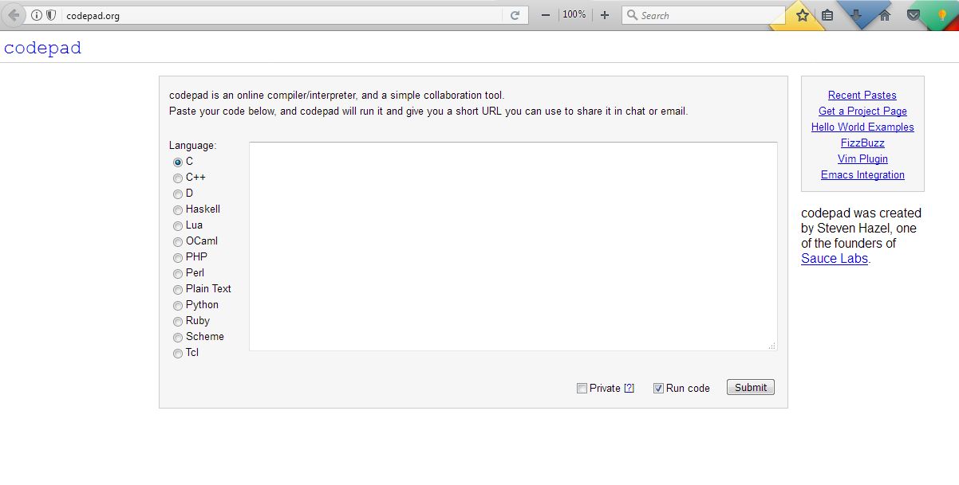Grab the text area resize handle

click(772, 346)
